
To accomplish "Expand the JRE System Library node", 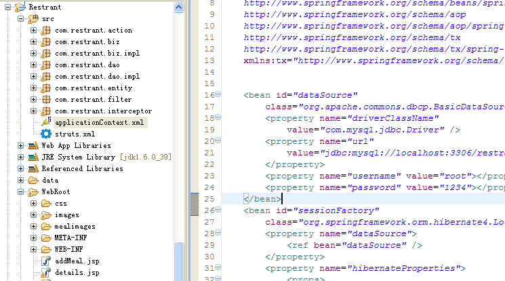I will 20,157.
